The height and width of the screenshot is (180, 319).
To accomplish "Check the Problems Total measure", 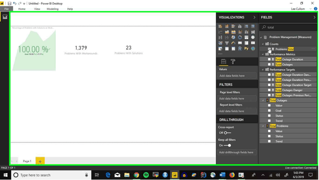I will tap(269, 49).
